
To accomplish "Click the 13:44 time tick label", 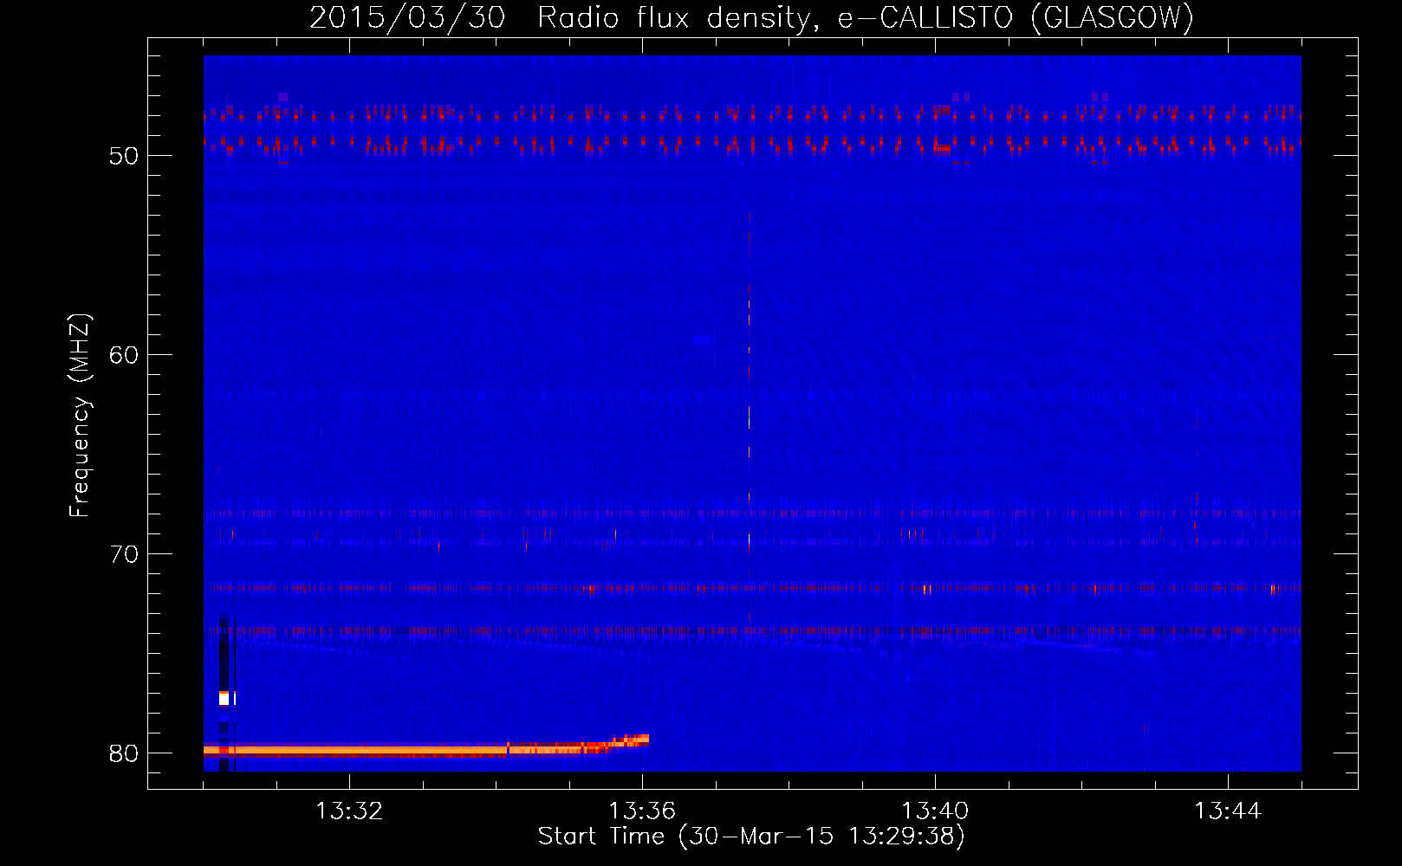I will [x=1228, y=811].
